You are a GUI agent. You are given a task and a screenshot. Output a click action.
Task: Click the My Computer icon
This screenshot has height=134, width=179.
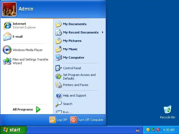(x=59, y=58)
